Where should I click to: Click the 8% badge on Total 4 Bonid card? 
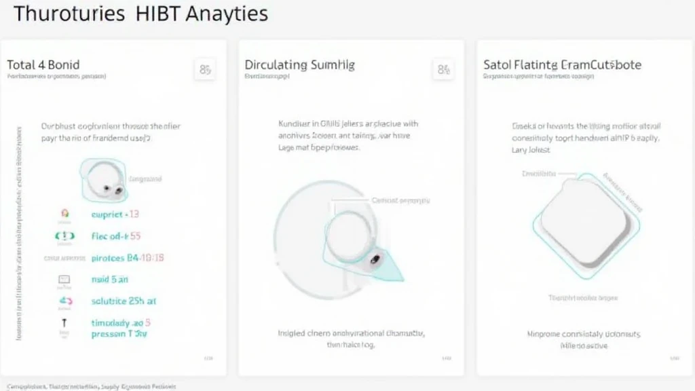[x=205, y=69]
